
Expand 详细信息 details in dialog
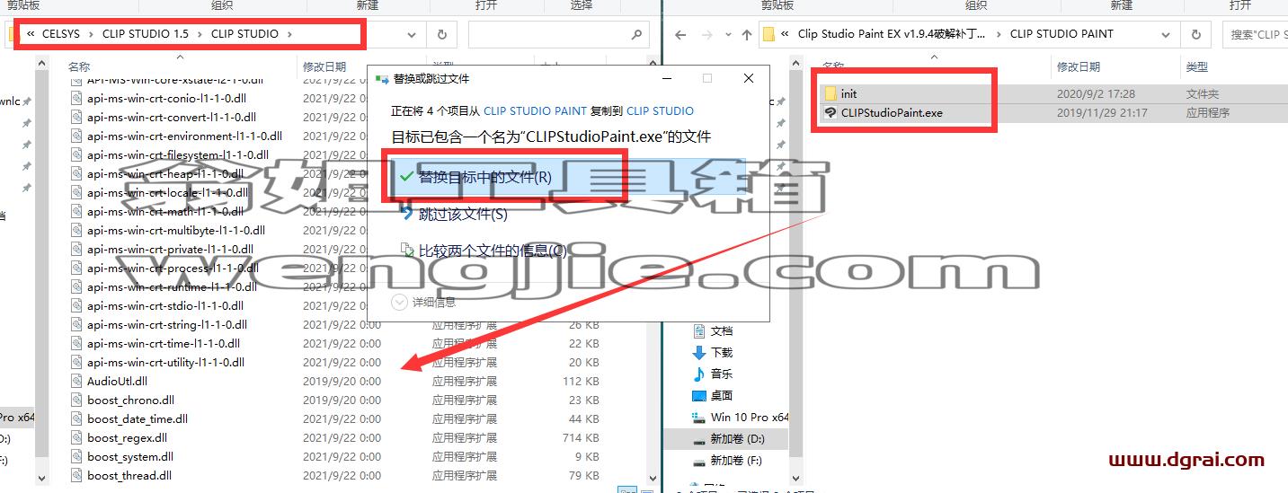point(424,303)
